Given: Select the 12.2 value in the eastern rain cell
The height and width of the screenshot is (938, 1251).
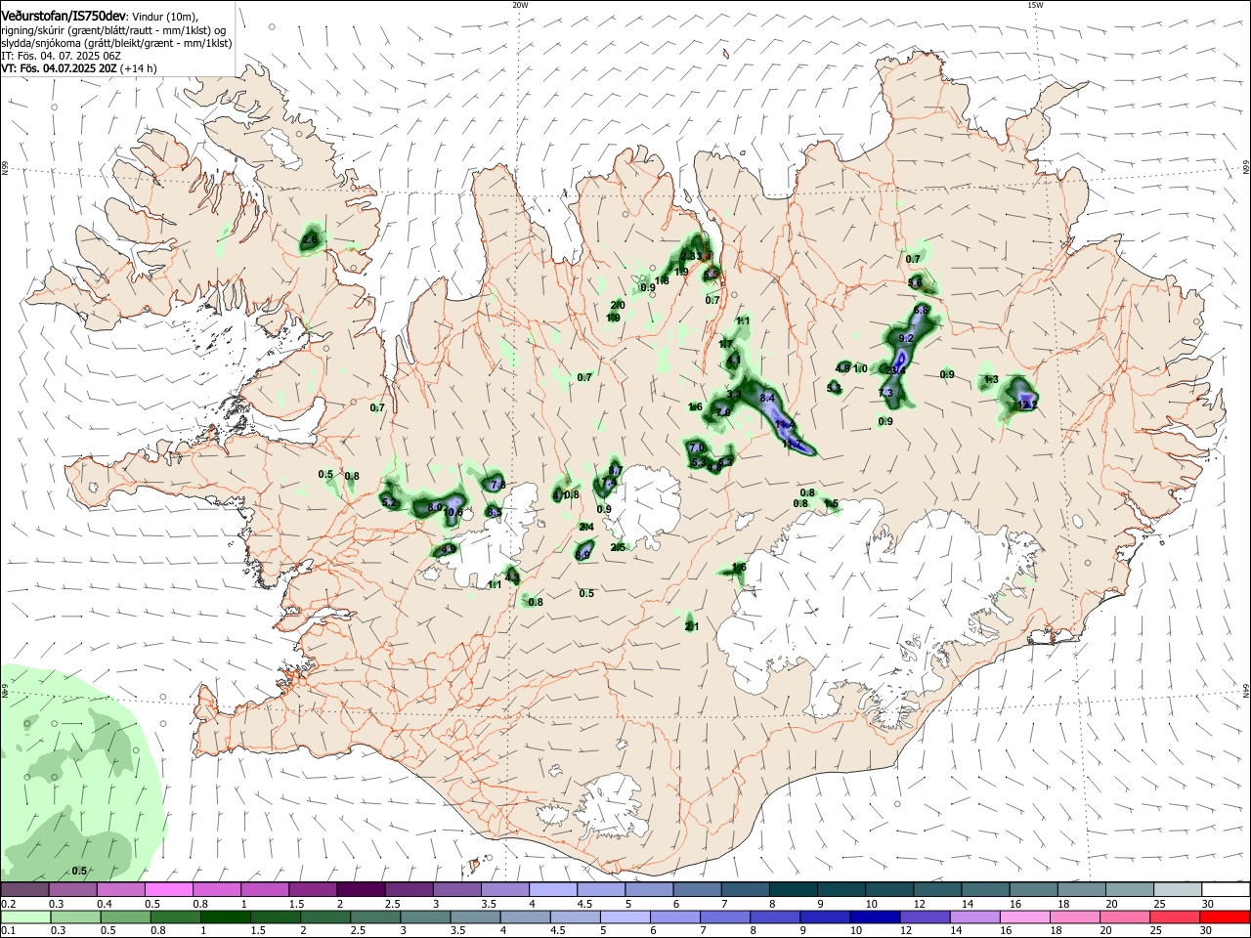Looking at the screenshot, I should click(1026, 404).
